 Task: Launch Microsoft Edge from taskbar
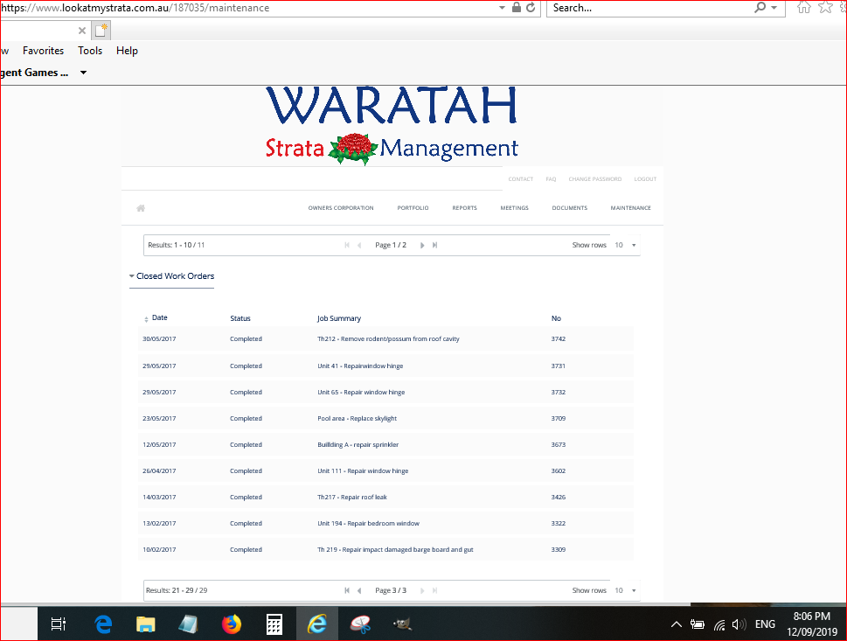coord(102,624)
